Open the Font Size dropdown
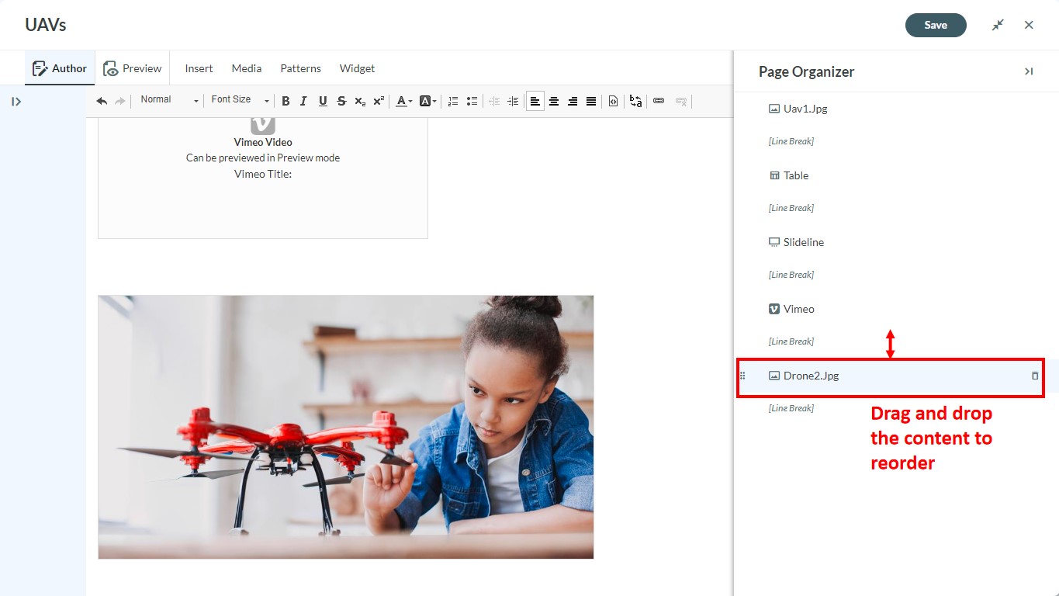 [x=240, y=100]
